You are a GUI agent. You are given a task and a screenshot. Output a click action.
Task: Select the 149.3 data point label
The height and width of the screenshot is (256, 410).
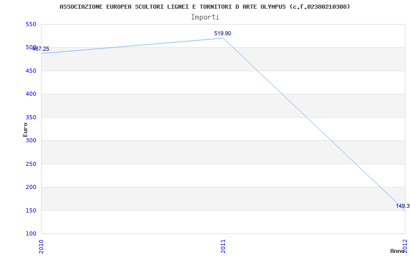[x=403, y=206]
